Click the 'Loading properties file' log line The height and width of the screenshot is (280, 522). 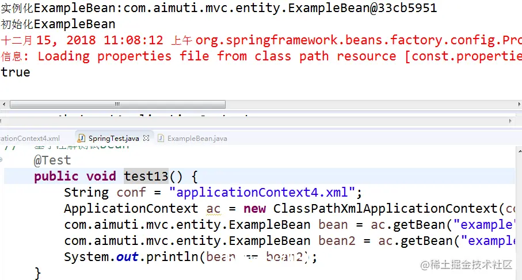(261, 56)
